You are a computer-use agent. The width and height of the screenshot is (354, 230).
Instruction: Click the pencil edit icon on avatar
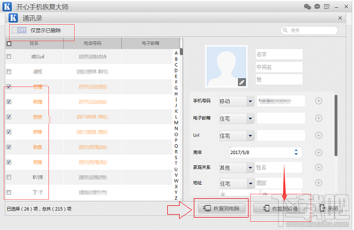coord(242,82)
